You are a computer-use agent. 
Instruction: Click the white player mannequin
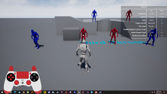84,56
